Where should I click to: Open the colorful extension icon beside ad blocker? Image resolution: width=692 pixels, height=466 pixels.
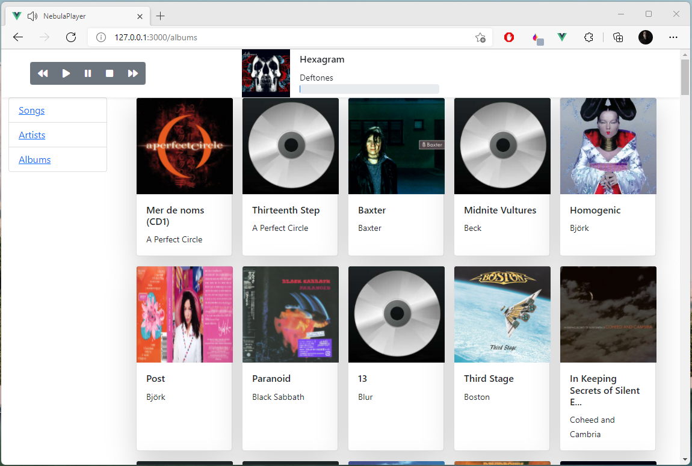537,38
